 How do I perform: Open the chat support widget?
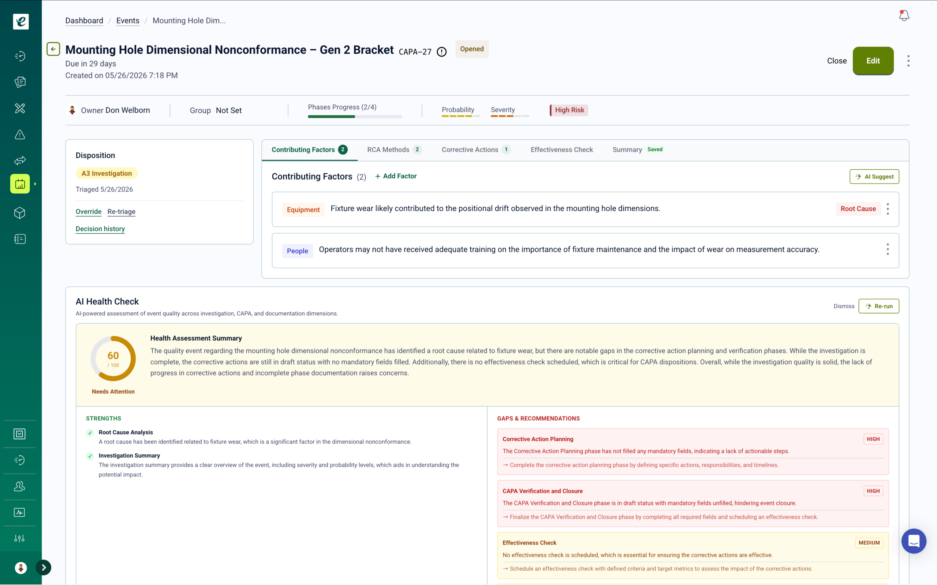914,541
